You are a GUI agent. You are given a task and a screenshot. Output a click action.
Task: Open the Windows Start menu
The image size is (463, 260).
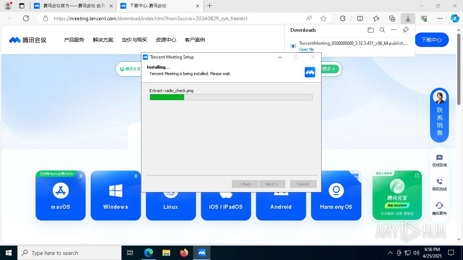[x=9, y=253]
